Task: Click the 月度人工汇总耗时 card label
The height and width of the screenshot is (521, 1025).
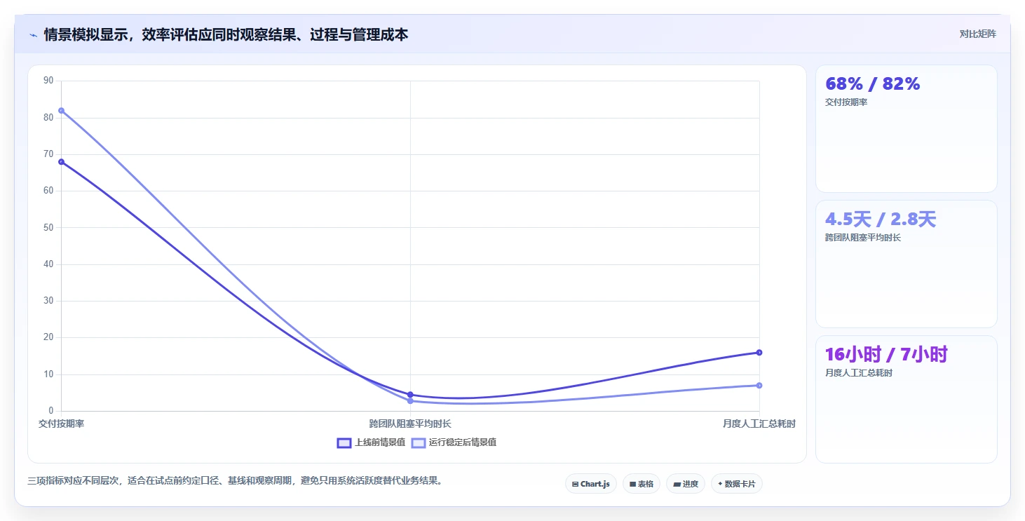Action: 859,373
